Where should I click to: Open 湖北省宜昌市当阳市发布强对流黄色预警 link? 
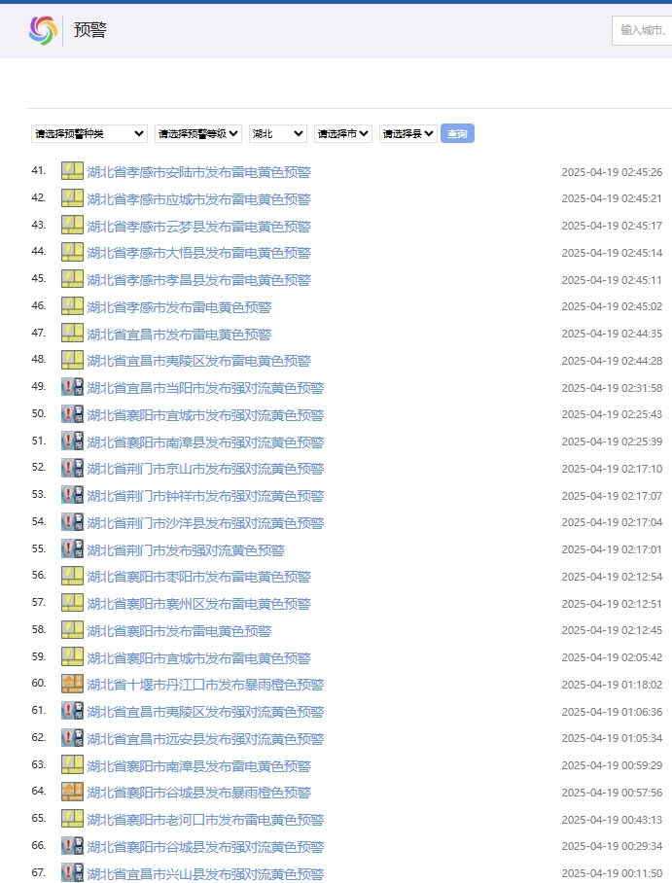tap(205, 389)
